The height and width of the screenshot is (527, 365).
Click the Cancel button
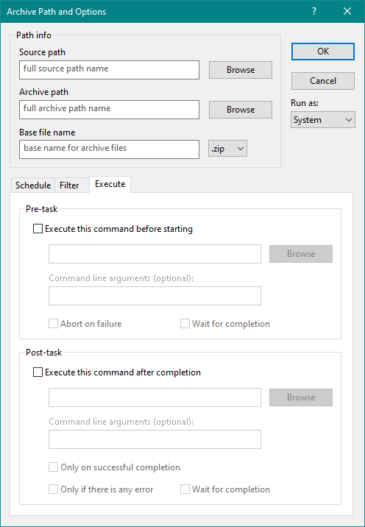click(x=323, y=81)
